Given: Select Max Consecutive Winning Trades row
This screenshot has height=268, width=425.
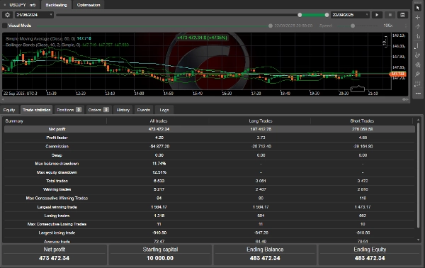Looking at the screenshot, I should pyautogui.click(x=209, y=198).
